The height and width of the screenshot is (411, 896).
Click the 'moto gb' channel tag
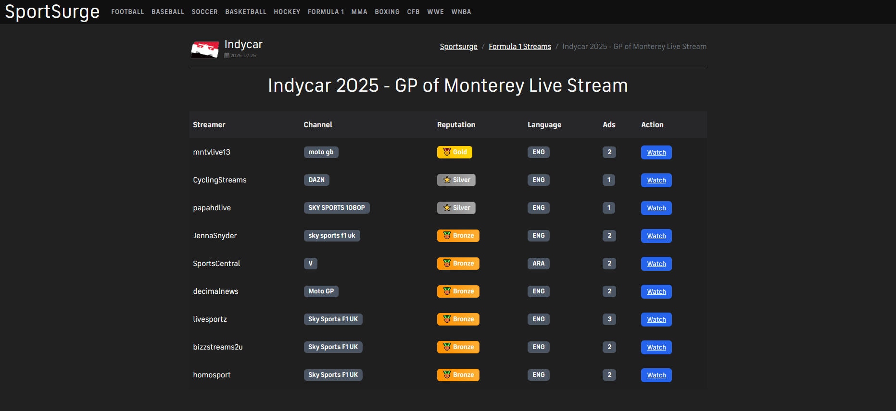[x=321, y=152]
